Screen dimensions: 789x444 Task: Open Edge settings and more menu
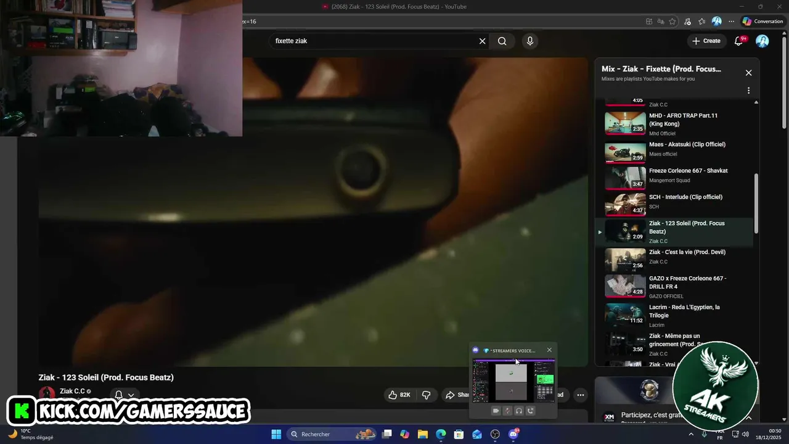(x=732, y=21)
